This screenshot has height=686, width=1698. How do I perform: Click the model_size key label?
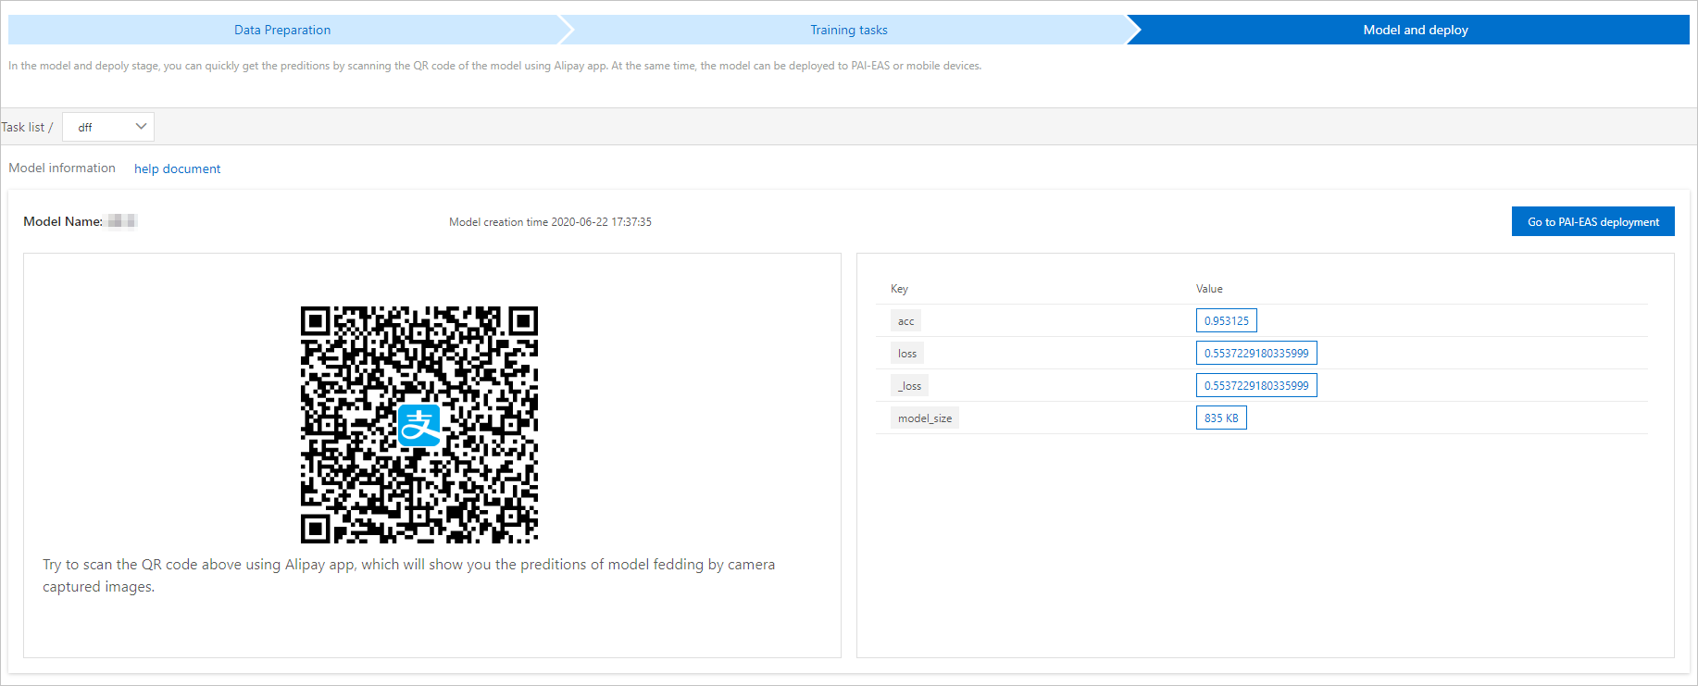925,418
